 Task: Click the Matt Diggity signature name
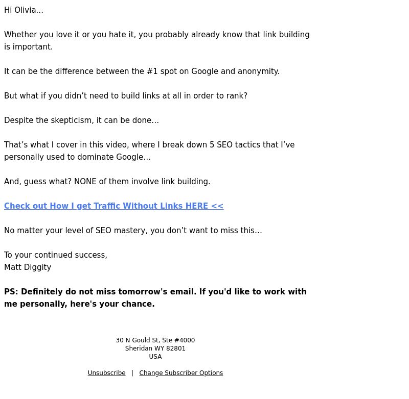coord(28,267)
